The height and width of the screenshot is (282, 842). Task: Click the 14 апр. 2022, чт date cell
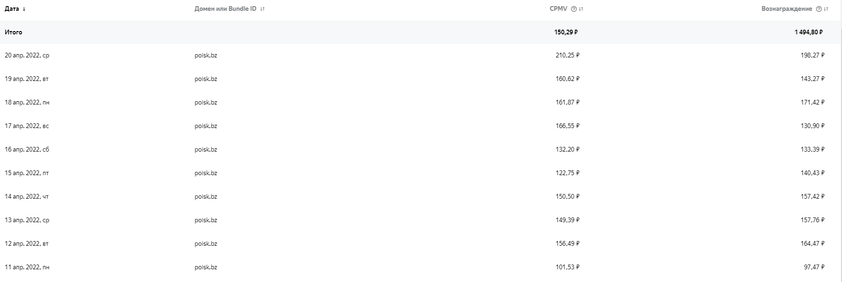(27, 197)
